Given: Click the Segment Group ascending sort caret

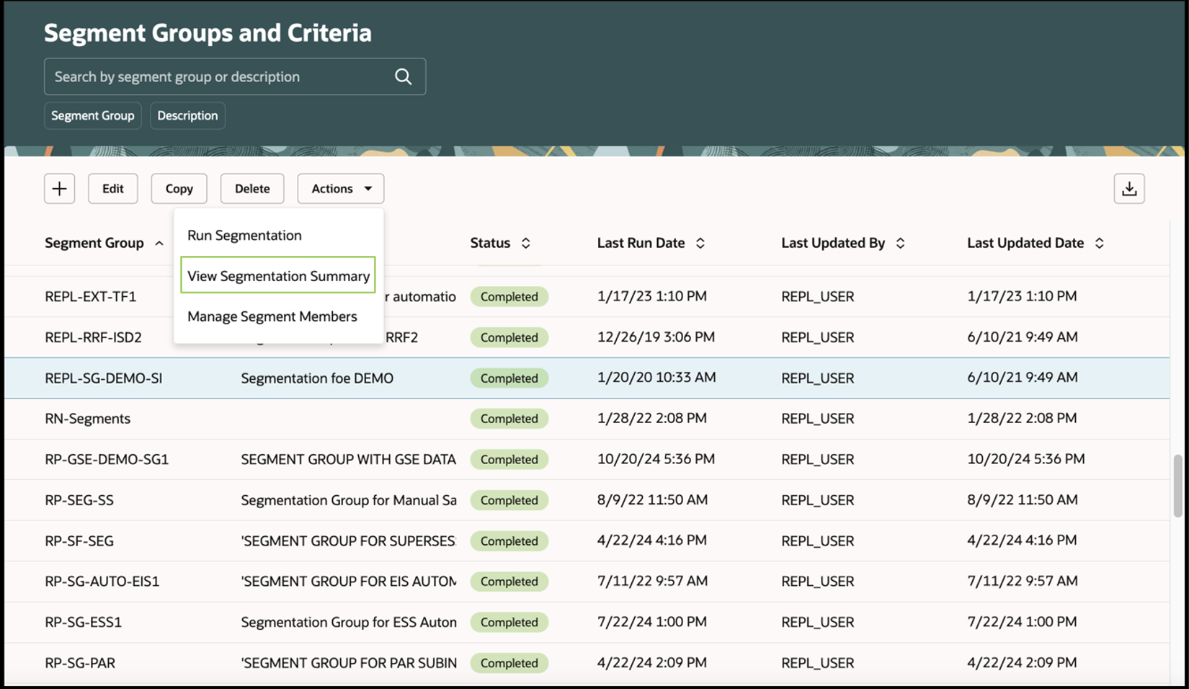Looking at the screenshot, I should [x=159, y=244].
